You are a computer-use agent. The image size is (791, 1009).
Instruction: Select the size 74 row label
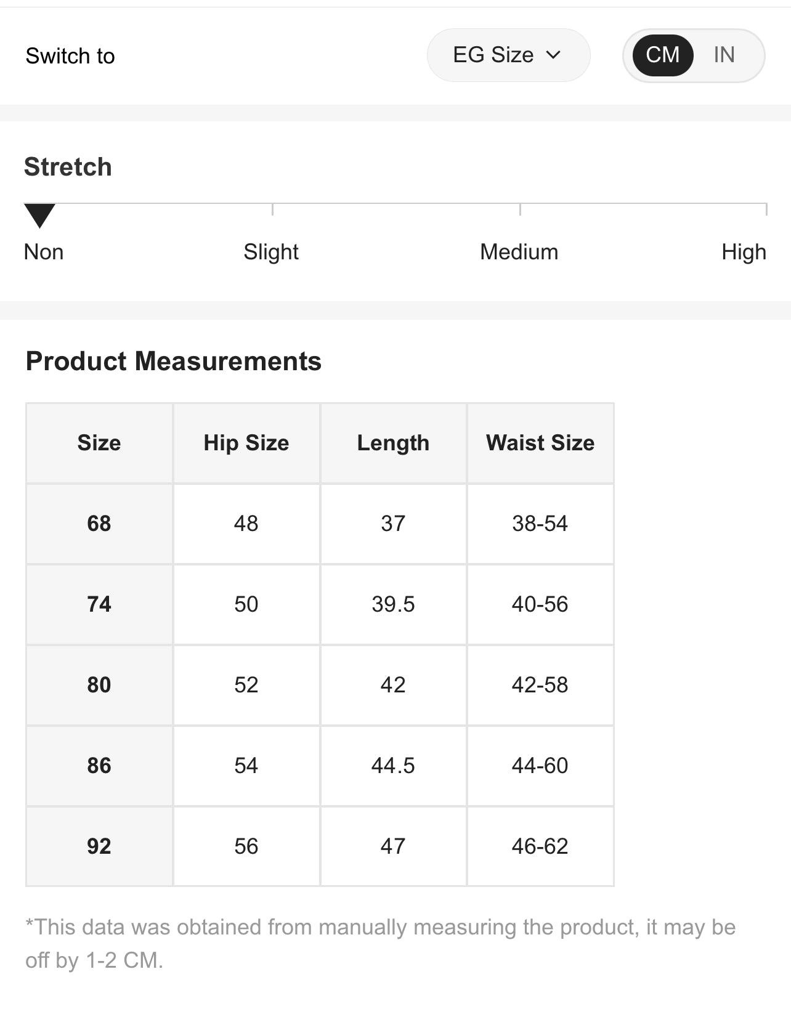tap(99, 604)
